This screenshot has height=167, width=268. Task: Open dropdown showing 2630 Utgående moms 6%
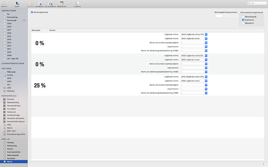coord(194,55)
